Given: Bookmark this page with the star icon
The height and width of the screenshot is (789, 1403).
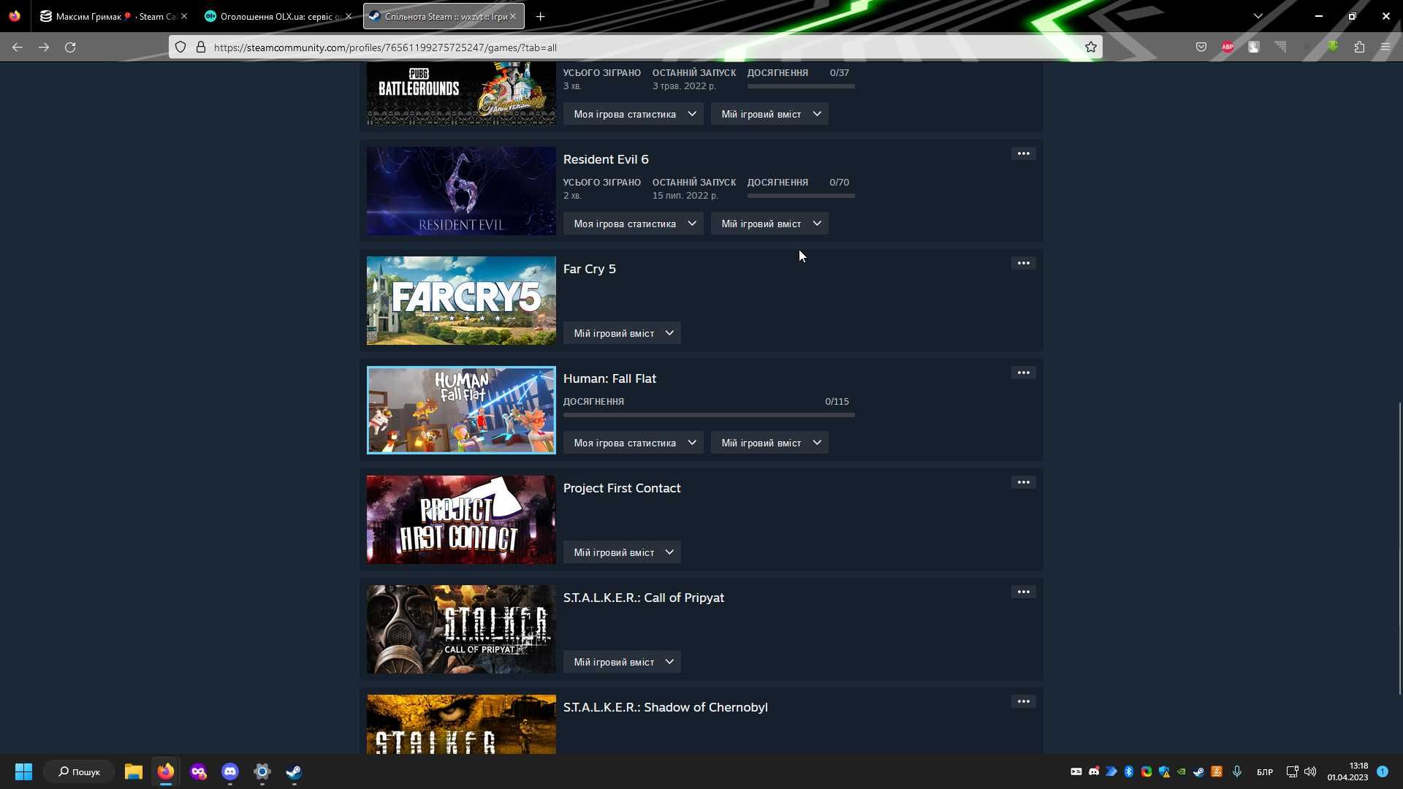Looking at the screenshot, I should [1090, 47].
